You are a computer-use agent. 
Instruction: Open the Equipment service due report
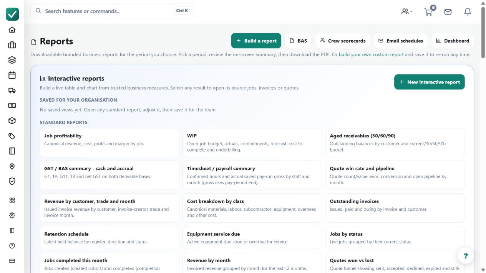252,238
